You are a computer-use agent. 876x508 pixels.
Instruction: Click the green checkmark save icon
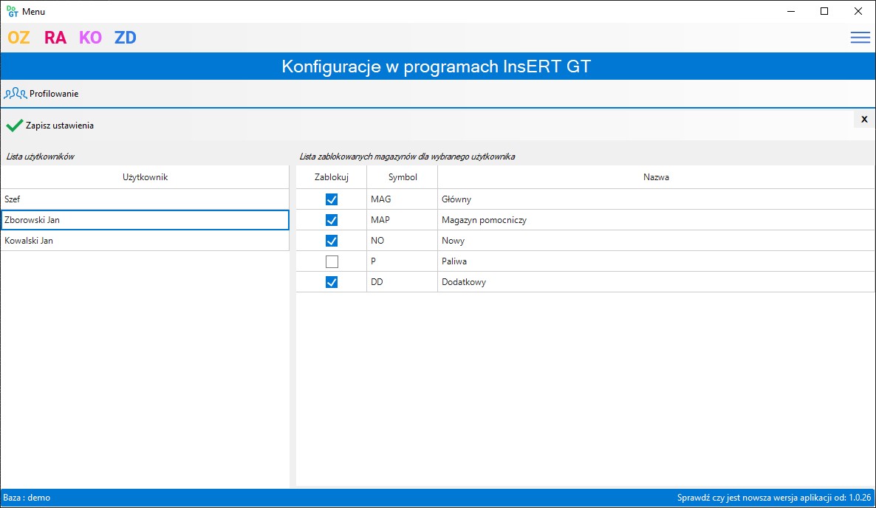point(15,126)
